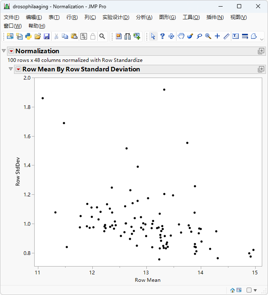Viewport: 268px width, 295px height.
Task: Click the data table grid icon
Action: pyautogui.click(x=119, y=36)
